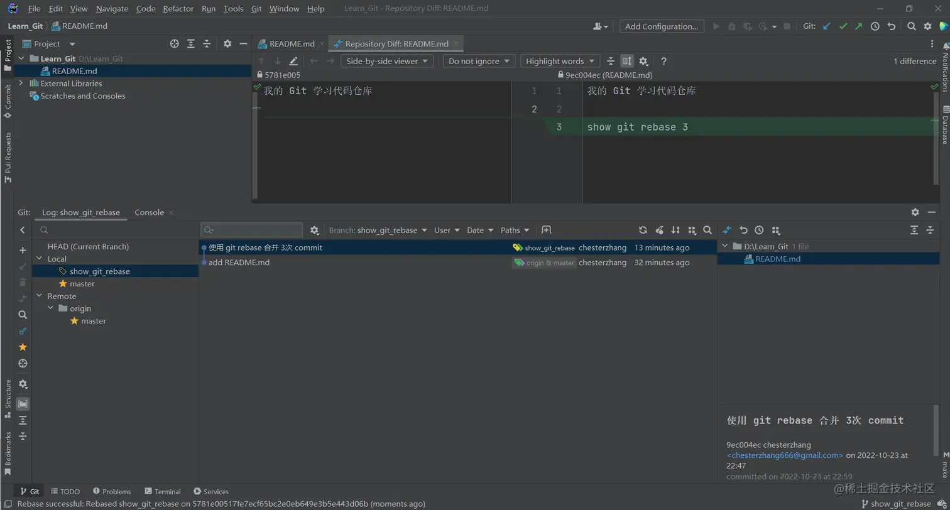950x510 pixels.
Task: Collapse the Local branches tree node
Action: click(40, 259)
